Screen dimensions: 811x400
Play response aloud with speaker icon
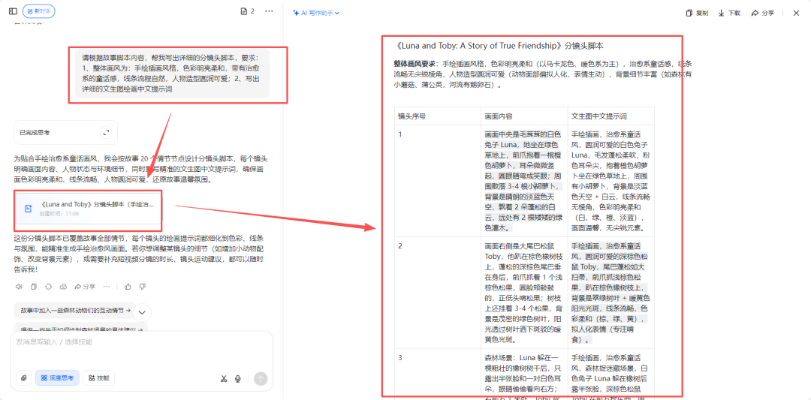(19, 287)
